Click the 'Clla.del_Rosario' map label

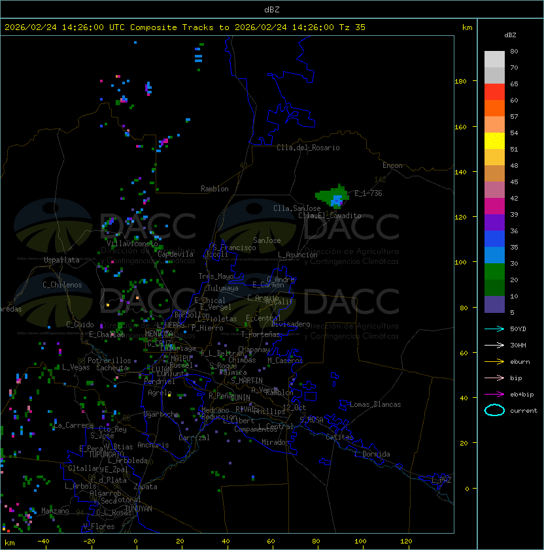click(x=308, y=148)
